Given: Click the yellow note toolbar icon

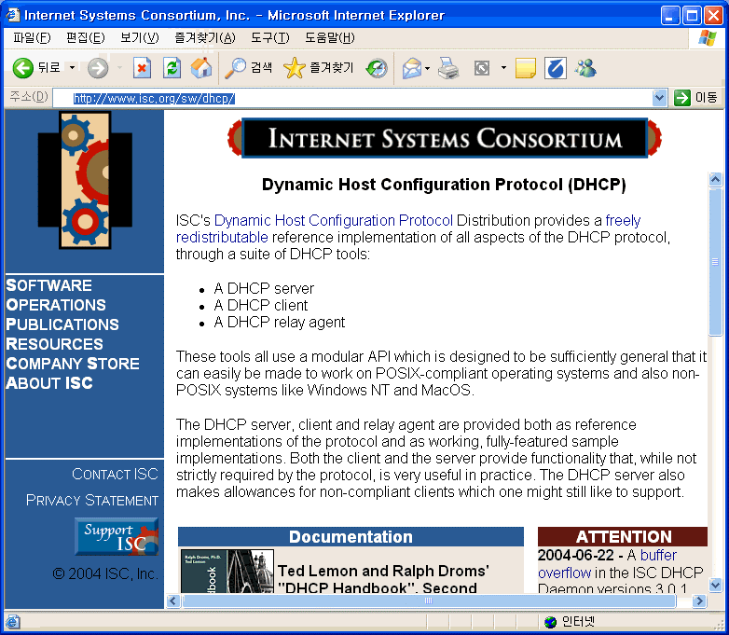Looking at the screenshot, I should pyautogui.click(x=526, y=68).
